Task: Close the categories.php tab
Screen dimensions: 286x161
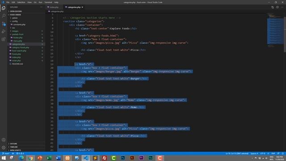Action: click(82, 7)
